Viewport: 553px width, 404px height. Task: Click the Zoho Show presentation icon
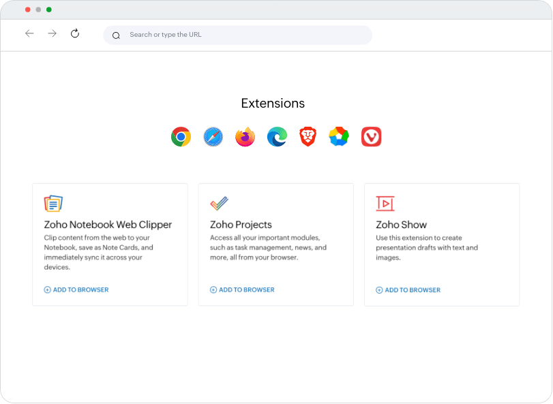[x=385, y=203]
